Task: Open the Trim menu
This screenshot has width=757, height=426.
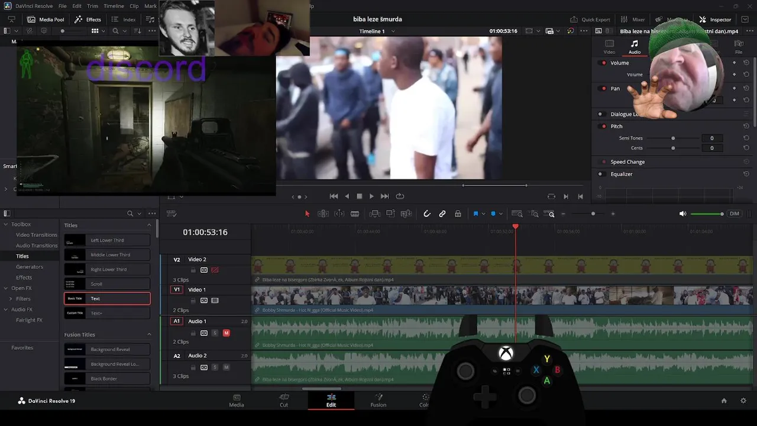Action: tap(92, 6)
